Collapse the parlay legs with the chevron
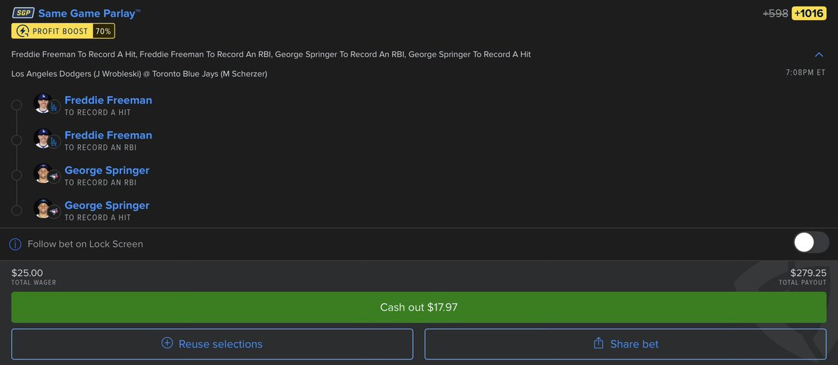 [x=819, y=54]
